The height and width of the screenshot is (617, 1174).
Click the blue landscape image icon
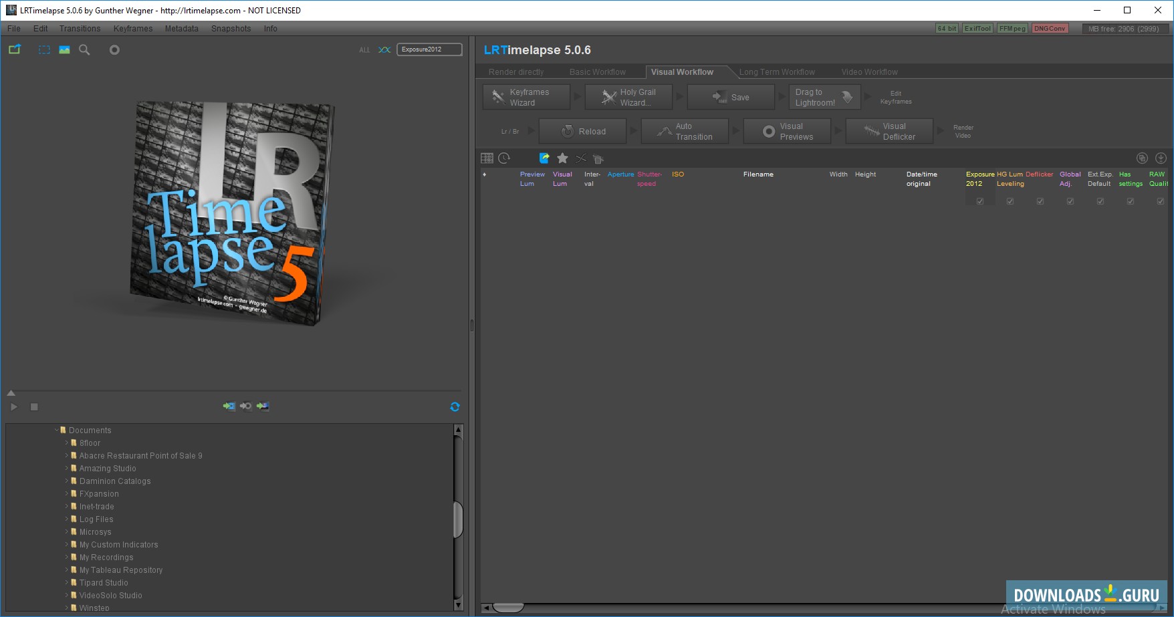pyautogui.click(x=64, y=50)
